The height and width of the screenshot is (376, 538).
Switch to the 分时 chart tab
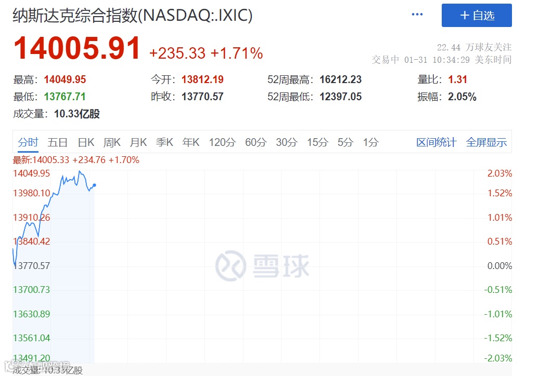[x=28, y=142]
